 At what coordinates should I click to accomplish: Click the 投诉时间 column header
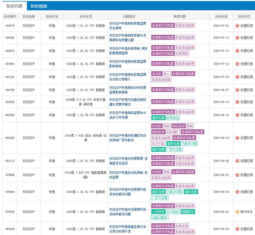(221, 16)
